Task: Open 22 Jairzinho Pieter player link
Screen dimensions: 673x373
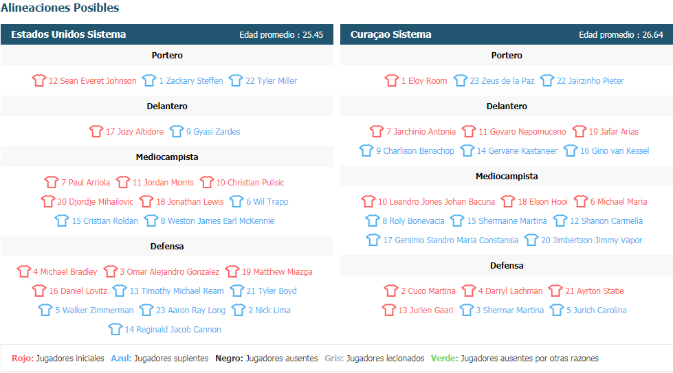Action: (x=590, y=80)
